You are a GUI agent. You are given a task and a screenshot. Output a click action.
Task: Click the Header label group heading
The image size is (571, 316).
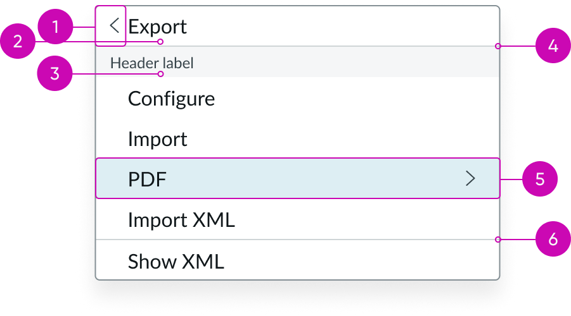coord(152,63)
